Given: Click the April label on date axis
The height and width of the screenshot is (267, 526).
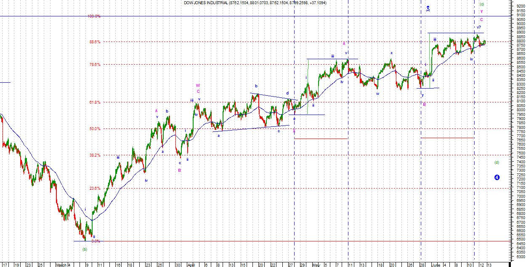Looking at the screenshot, I should [x=191, y=265].
